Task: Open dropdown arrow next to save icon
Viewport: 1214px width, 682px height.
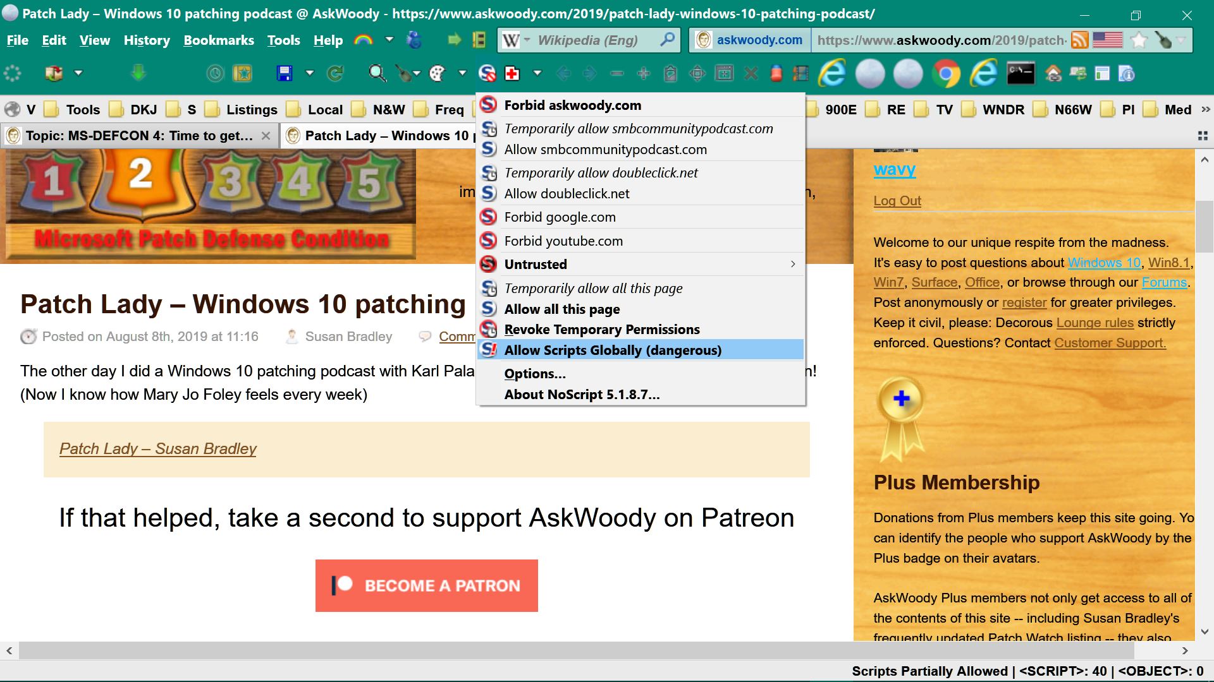Action: pos(310,74)
